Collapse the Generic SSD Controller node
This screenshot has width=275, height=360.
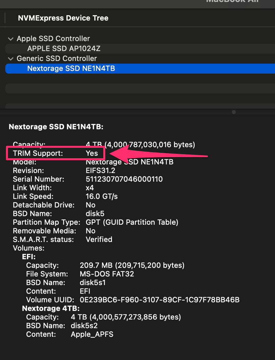pos(11,59)
